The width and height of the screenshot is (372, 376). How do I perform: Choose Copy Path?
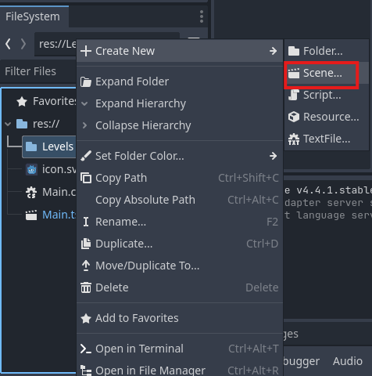coord(180,178)
